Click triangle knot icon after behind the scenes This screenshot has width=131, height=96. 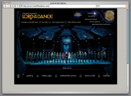[81, 76]
